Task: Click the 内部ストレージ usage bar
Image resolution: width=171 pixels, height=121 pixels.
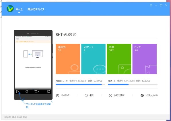Action: pyautogui.click(x=81, y=84)
